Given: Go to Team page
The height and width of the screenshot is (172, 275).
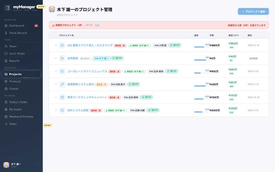Looking at the screenshot, I should pos(21,46).
